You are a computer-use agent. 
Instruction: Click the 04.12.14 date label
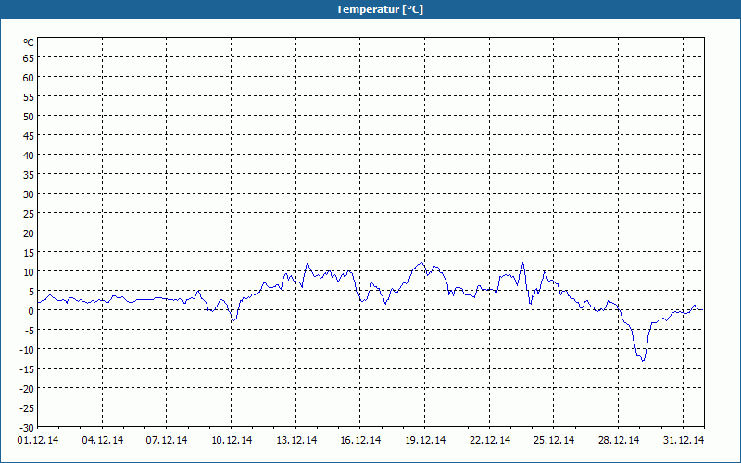pos(103,440)
